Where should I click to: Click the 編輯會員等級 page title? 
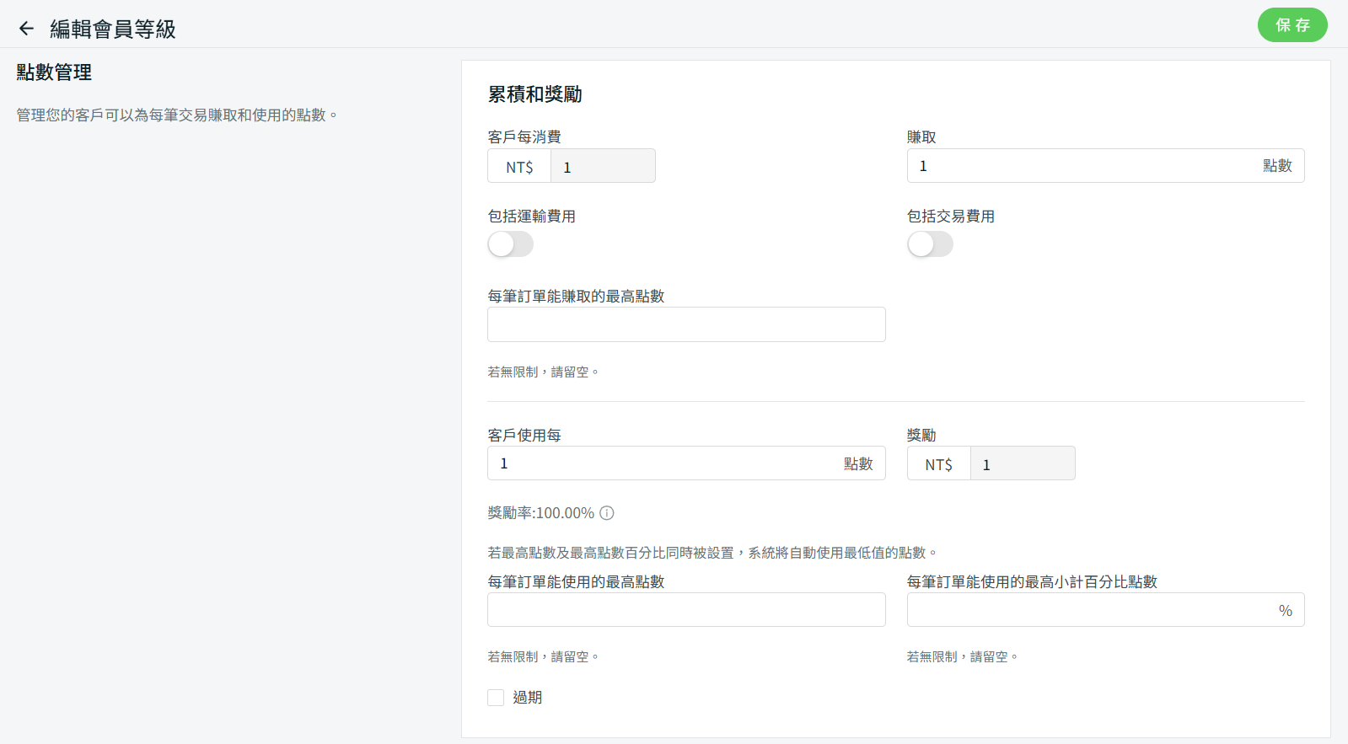click(x=113, y=29)
